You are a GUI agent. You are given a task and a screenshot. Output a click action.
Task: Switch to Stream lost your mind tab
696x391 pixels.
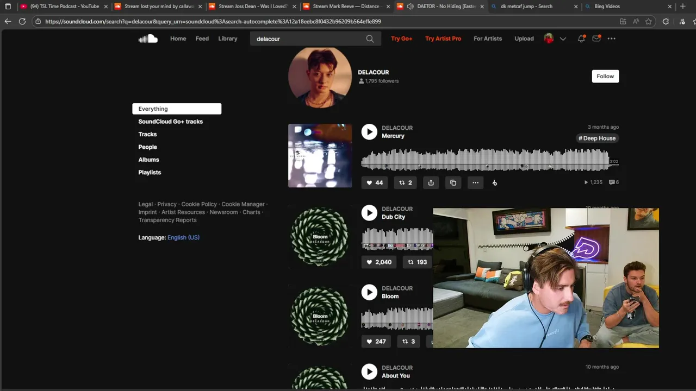[158, 7]
